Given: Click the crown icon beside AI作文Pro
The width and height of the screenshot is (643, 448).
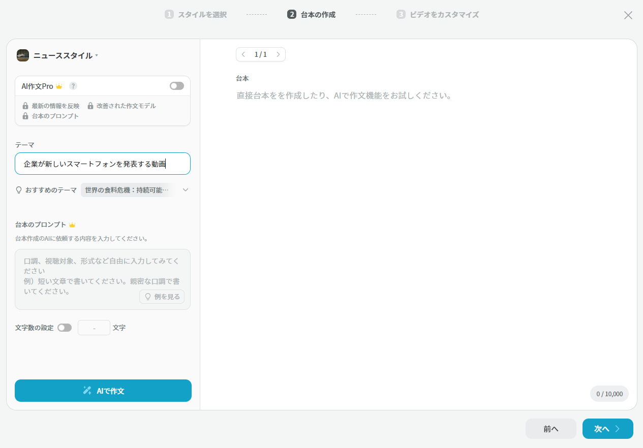Looking at the screenshot, I should (x=59, y=86).
